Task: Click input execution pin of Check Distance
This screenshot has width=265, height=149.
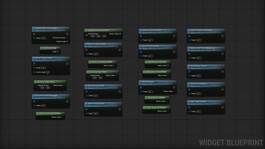Action: click(x=141, y=88)
